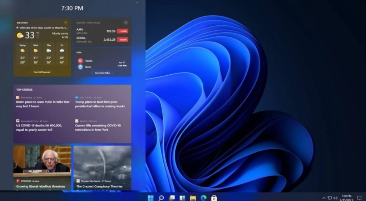Open the Microsoft Store taskbar icon
This screenshot has width=366, height=201.
click(214, 198)
